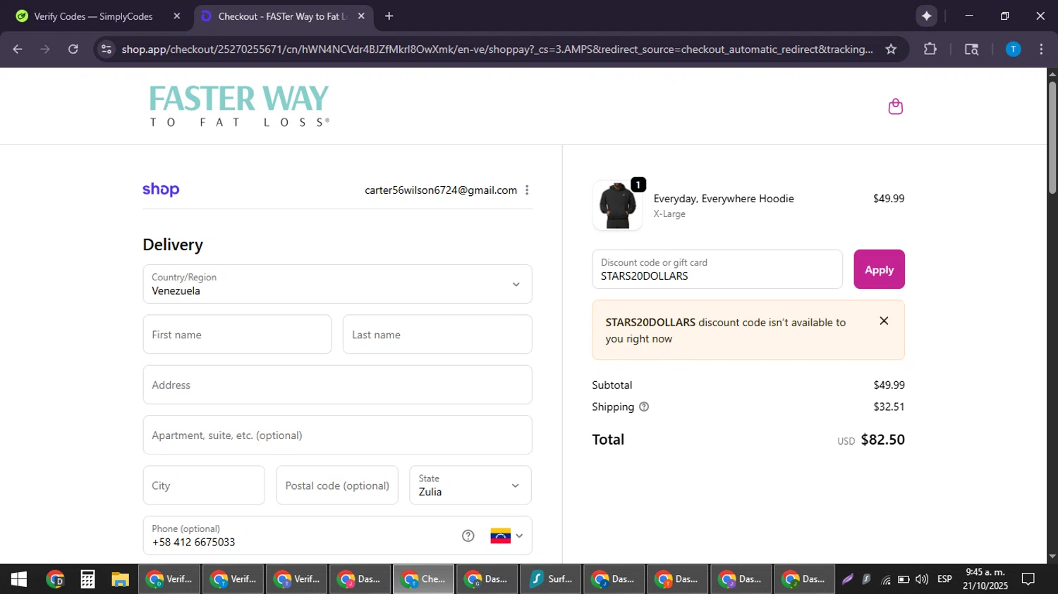The image size is (1058, 594).
Task: Open a new browser tab
Action: tap(389, 16)
